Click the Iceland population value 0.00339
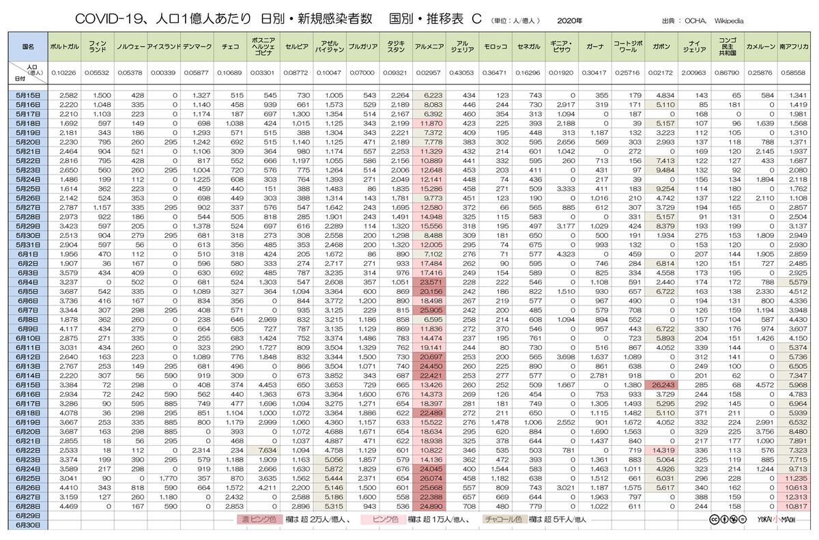This screenshot has height=540, width=819. (x=162, y=72)
